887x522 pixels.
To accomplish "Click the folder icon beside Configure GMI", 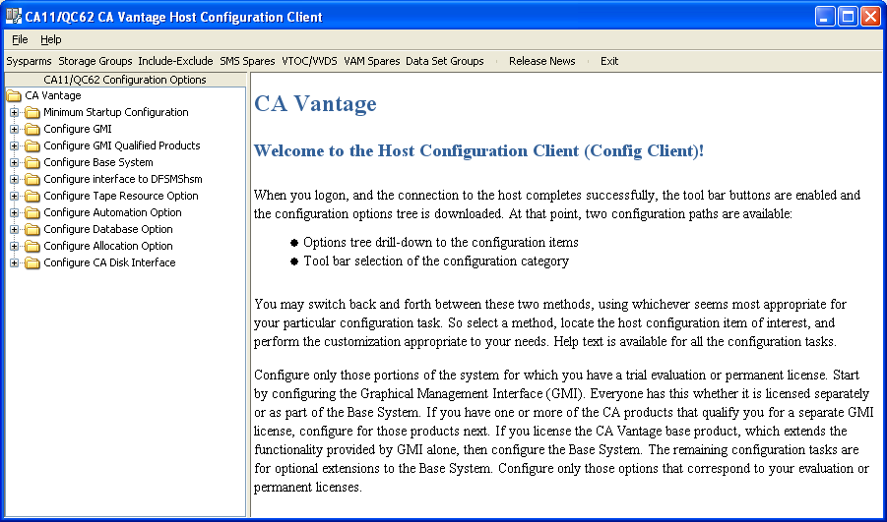I will click(x=32, y=130).
